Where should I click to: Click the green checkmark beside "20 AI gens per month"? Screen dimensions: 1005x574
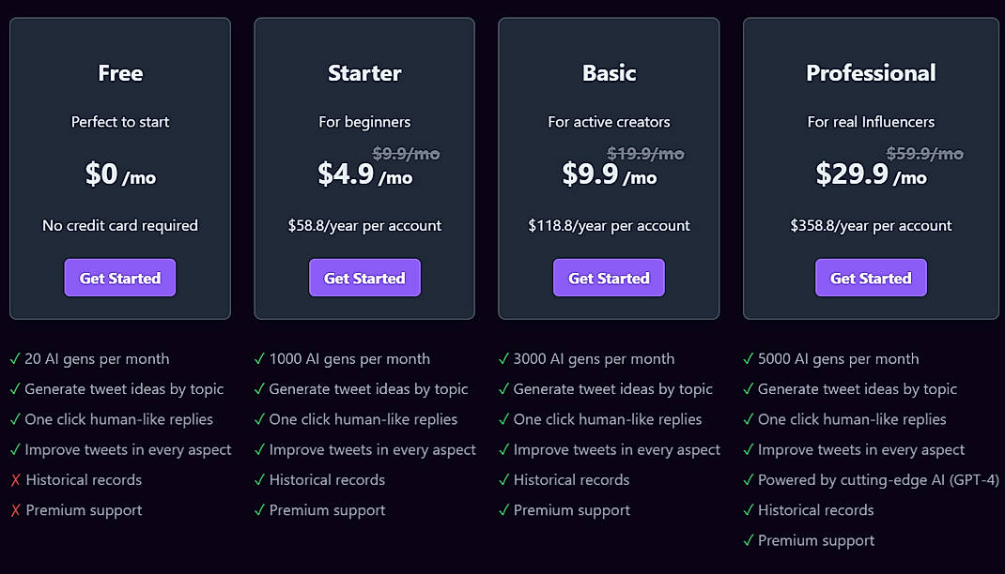point(16,358)
